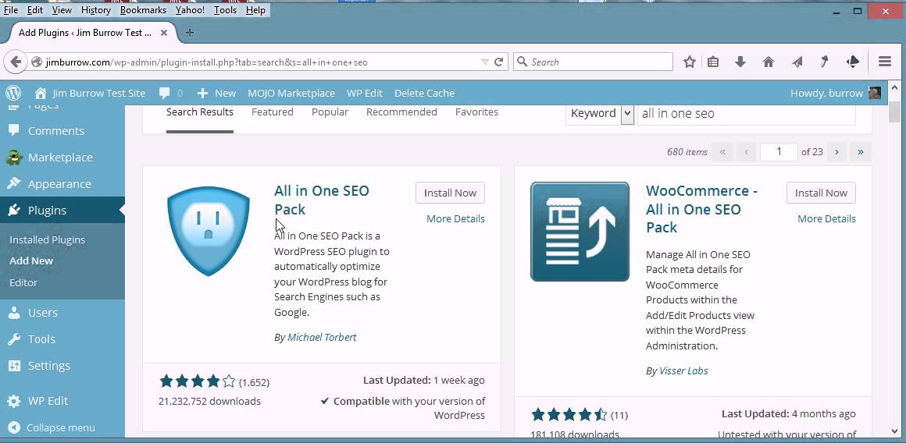Open a new browser tab with plus
This screenshot has height=443, width=906.
(x=190, y=33)
